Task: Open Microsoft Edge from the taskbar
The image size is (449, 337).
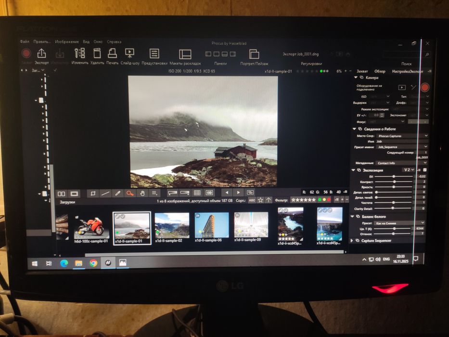Action: [64, 263]
